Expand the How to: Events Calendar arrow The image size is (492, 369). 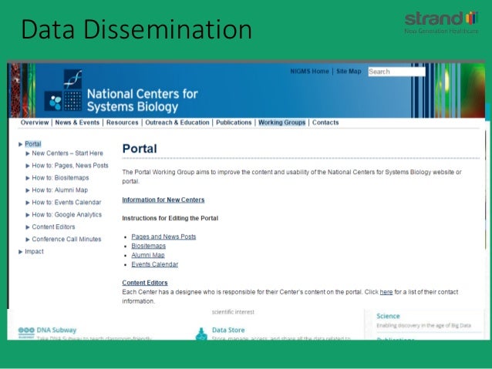(x=28, y=203)
